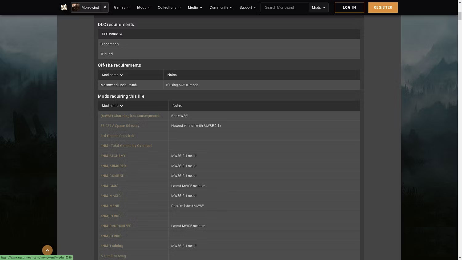This screenshot has width=462, height=260.
Task: Open the search scope Mods dropdown
Action: (x=318, y=7)
